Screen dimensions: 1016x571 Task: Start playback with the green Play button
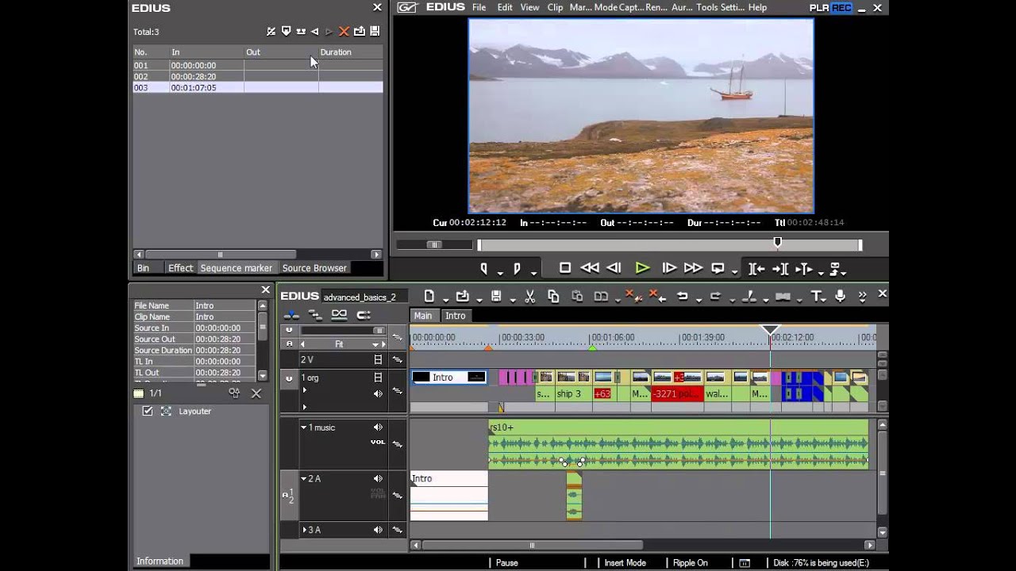[x=642, y=268]
